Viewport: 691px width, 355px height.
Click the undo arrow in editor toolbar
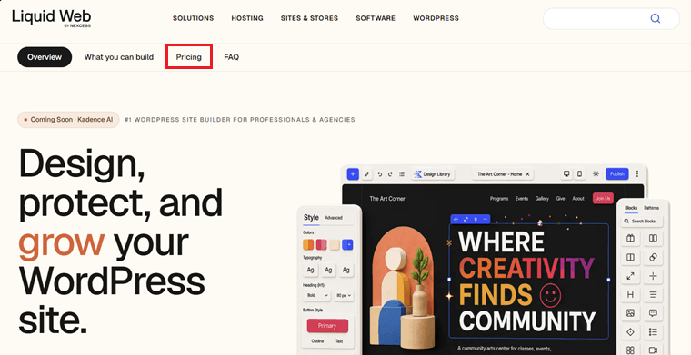coord(380,174)
